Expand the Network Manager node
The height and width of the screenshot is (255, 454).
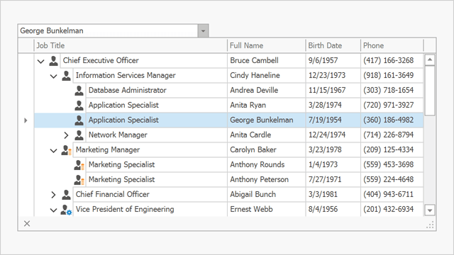pyautogui.click(x=66, y=135)
